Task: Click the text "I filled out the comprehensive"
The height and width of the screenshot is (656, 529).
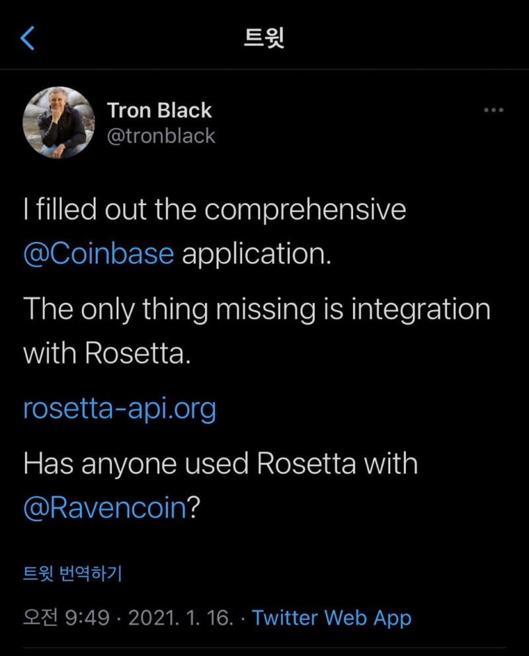Action: coord(214,210)
